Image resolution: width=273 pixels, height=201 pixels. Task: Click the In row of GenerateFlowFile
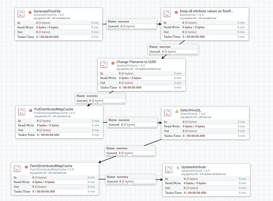tap(58, 23)
